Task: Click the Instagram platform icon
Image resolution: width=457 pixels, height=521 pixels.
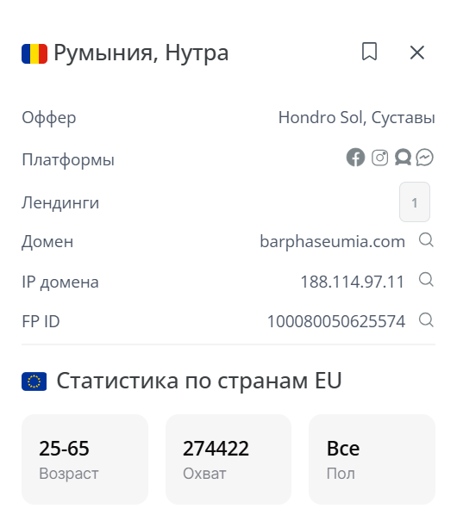Action: 379,158
